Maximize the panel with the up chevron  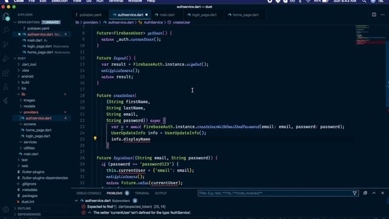click(x=374, y=193)
